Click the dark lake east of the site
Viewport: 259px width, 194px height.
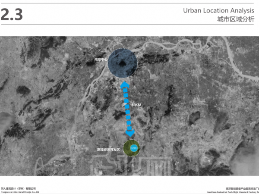(194, 117)
